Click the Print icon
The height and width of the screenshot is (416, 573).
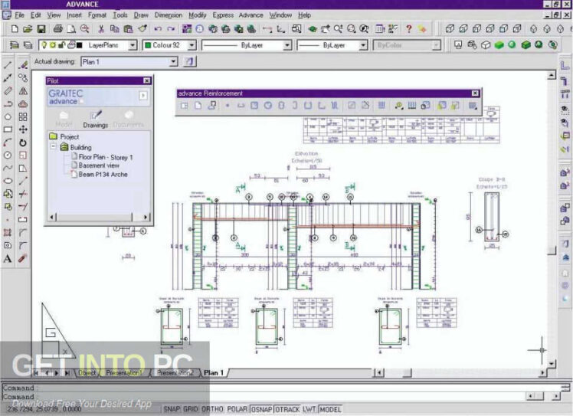(x=57, y=29)
